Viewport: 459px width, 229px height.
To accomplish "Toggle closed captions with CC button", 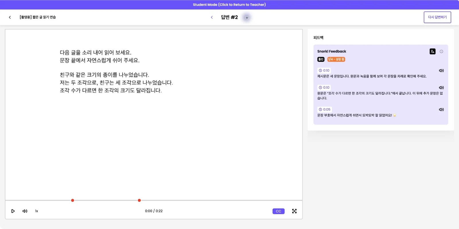I will coord(278,211).
